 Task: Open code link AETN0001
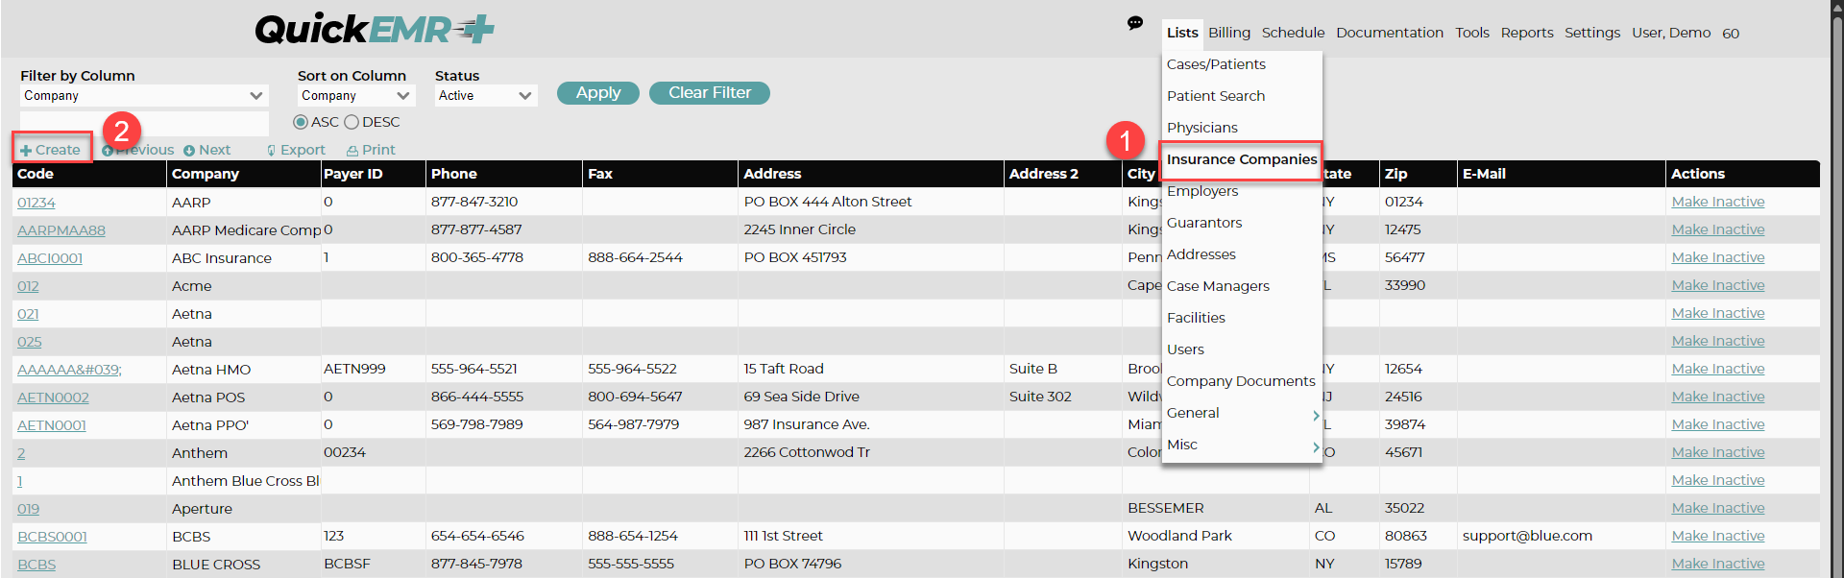click(52, 425)
